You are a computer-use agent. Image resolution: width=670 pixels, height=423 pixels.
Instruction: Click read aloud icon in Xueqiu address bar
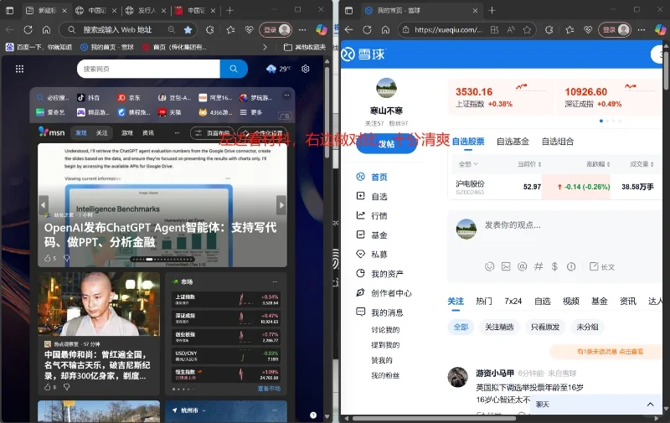coord(511,29)
